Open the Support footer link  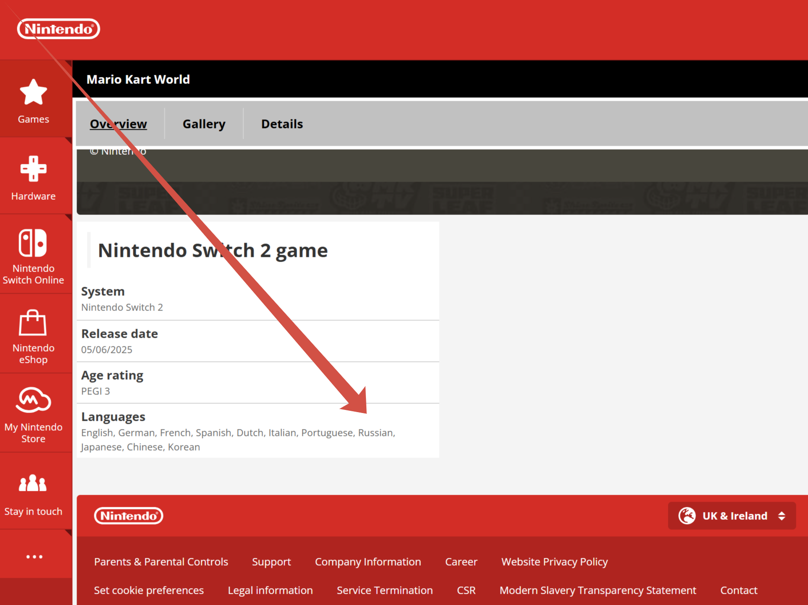tap(271, 562)
